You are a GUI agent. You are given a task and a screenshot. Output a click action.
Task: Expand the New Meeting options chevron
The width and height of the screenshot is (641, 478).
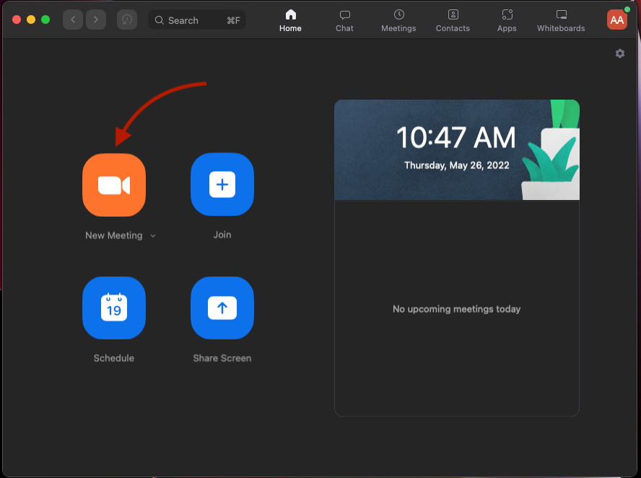[x=153, y=236]
